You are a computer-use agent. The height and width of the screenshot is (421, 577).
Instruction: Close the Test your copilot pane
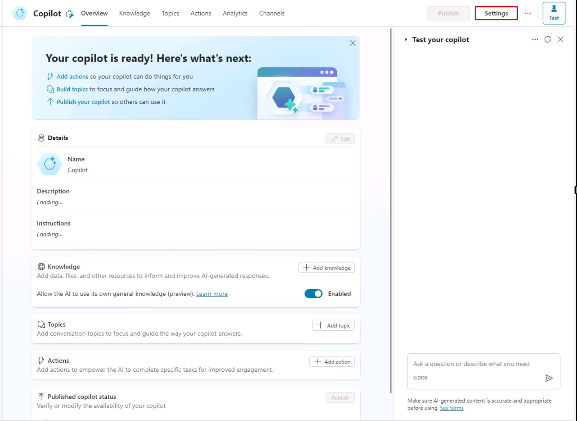tap(560, 39)
